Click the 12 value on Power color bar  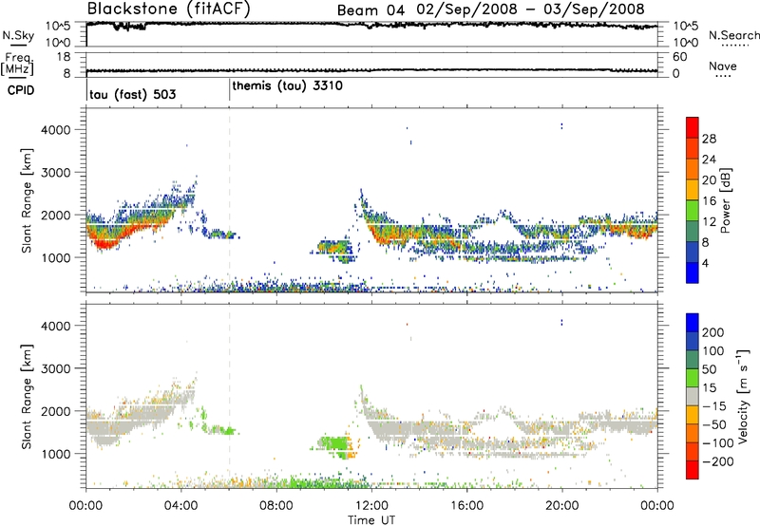tap(709, 222)
